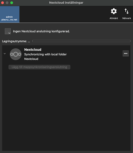This screenshot has height=153, width=133.
Task: Open the account dropdown next to connection status
Action: point(8,31)
